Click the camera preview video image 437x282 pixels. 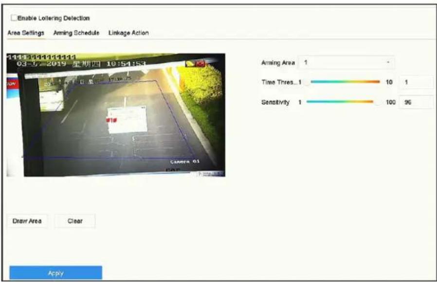click(x=116, y=115)
